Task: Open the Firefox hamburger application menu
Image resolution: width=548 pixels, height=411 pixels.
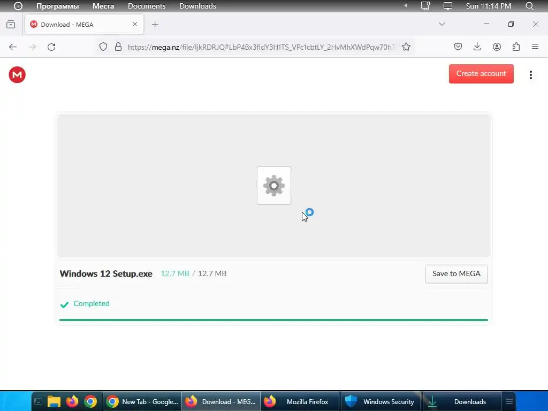Action: pos(535,47)
